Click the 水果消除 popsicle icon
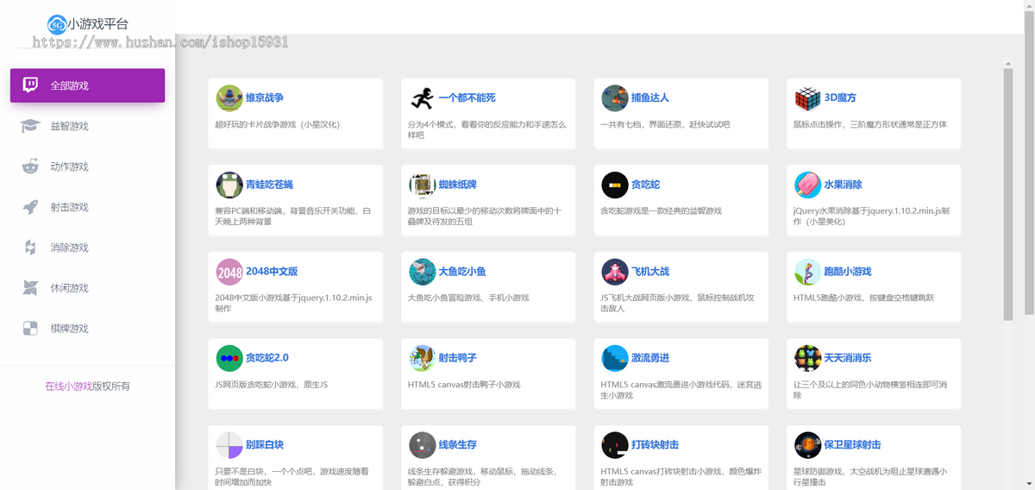Viewport: 1035px width, 490px height. [x=807, y=185]
